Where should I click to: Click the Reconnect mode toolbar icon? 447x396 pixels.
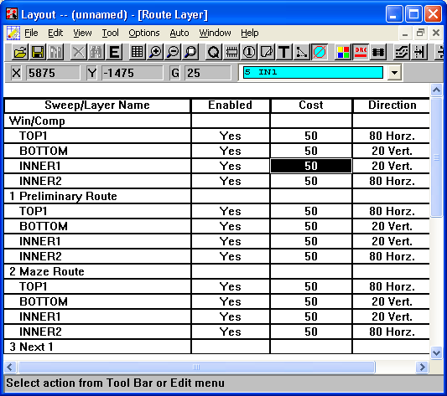pyautogui.click(x=378, y=53)
